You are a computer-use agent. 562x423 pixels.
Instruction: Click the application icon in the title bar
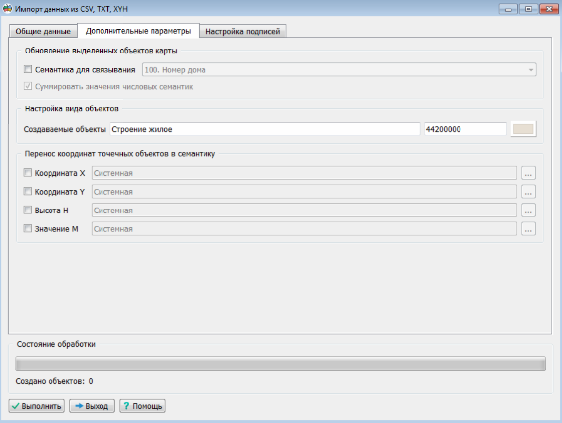[x=7, y=9]
